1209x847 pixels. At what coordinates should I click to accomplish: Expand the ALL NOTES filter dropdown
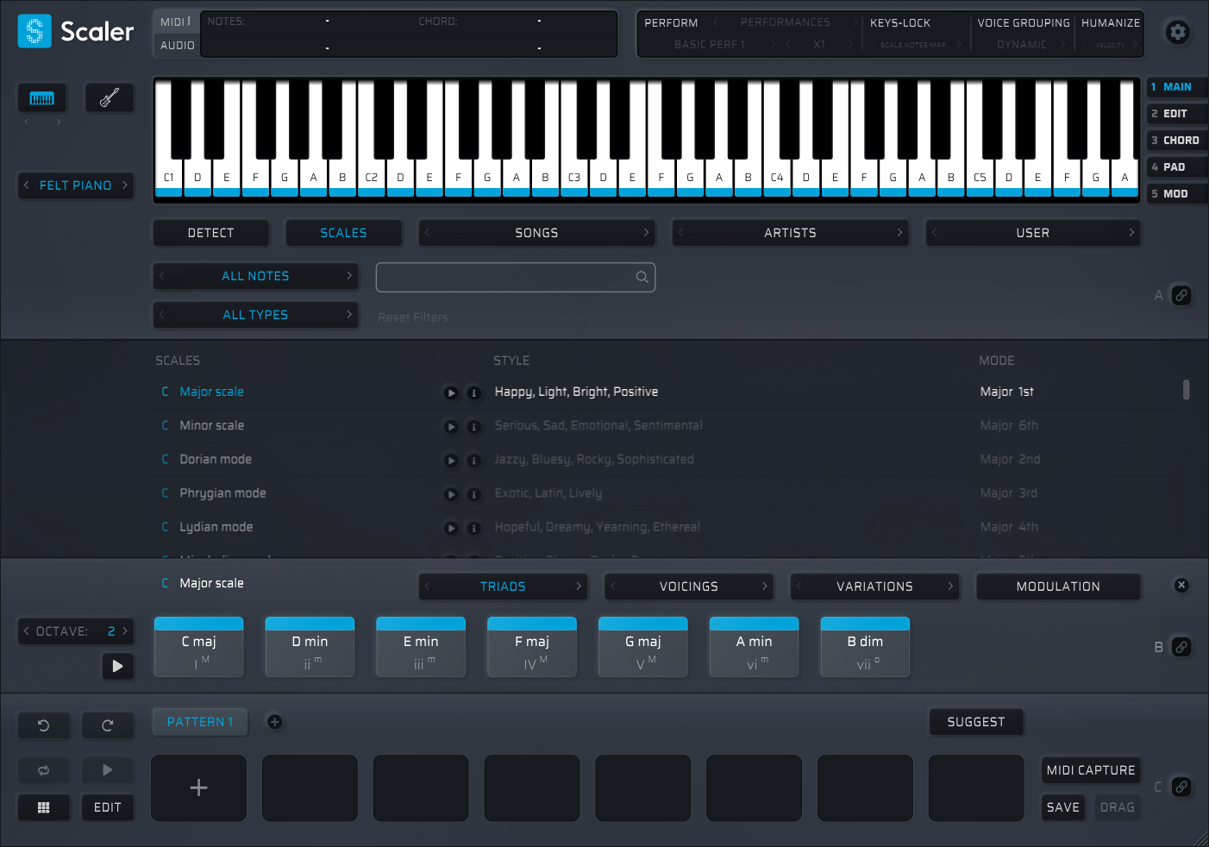(x=255, y=276)
